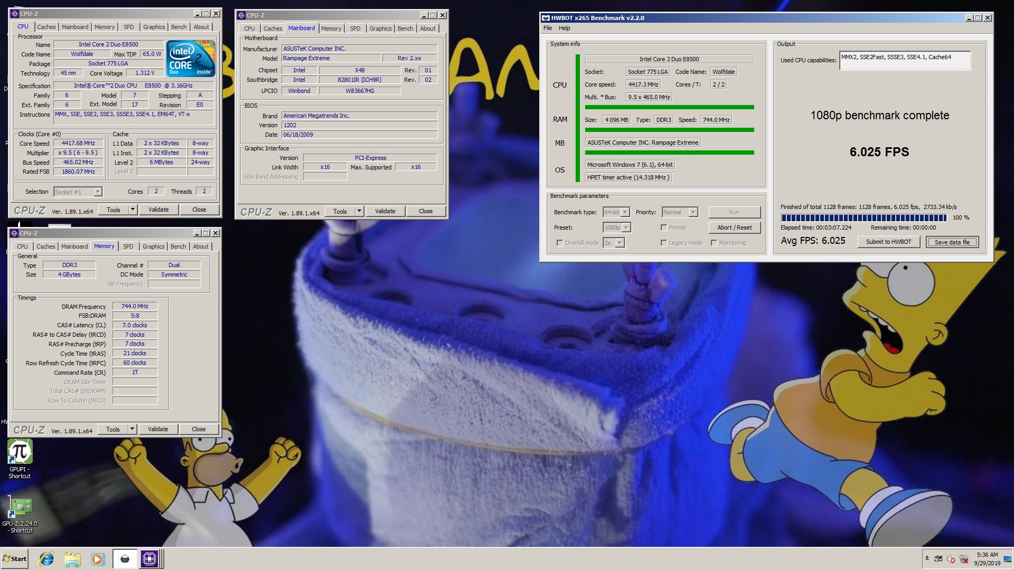Click the 6.025 FPS result text
The height and width of the screenshot is (570, 1014).
879,152
